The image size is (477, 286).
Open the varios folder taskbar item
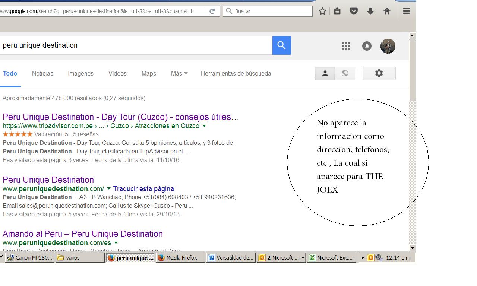click(80, 258)
